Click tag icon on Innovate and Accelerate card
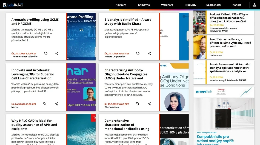Image resolution: width=260 pixels, height=145 pixels. coord(45,104)
